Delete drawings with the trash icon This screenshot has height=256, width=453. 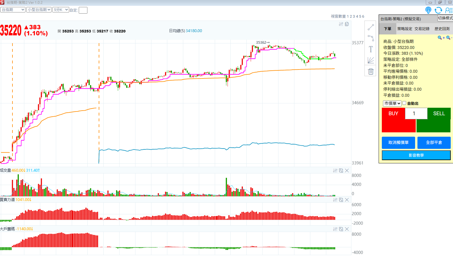click(371, 72)
